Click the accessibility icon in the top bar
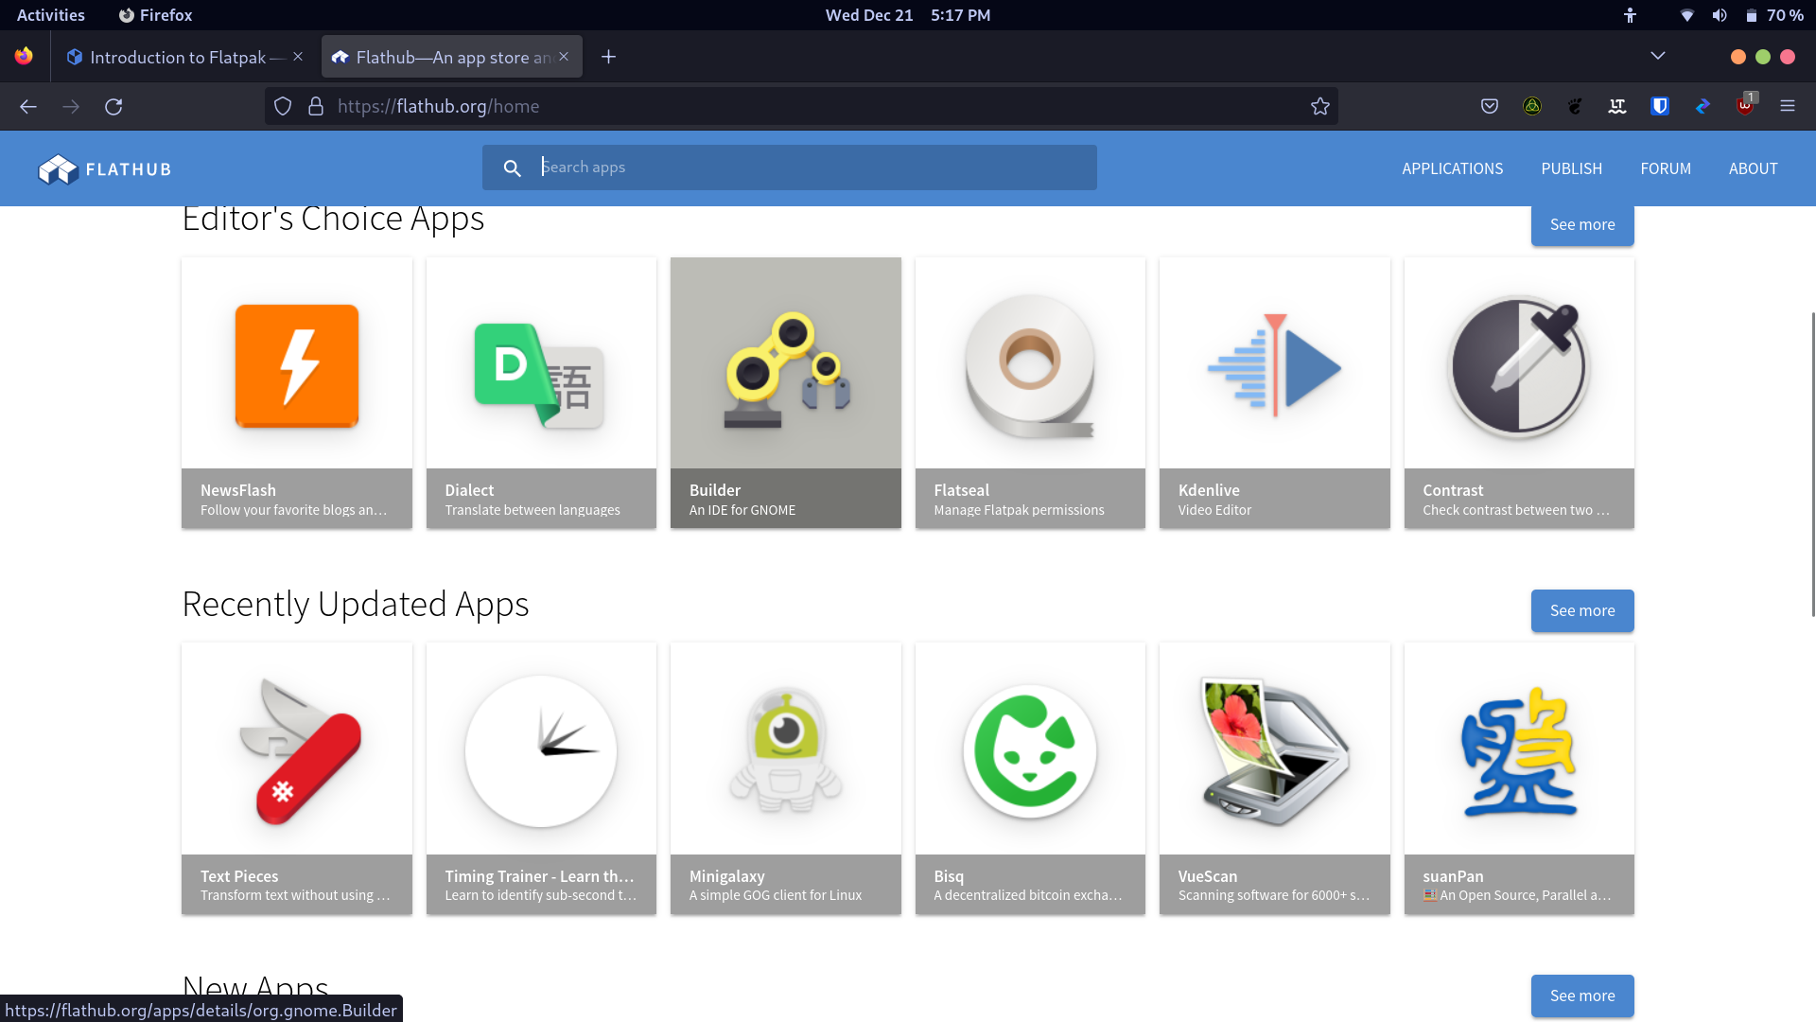 tap(1630, 14)
